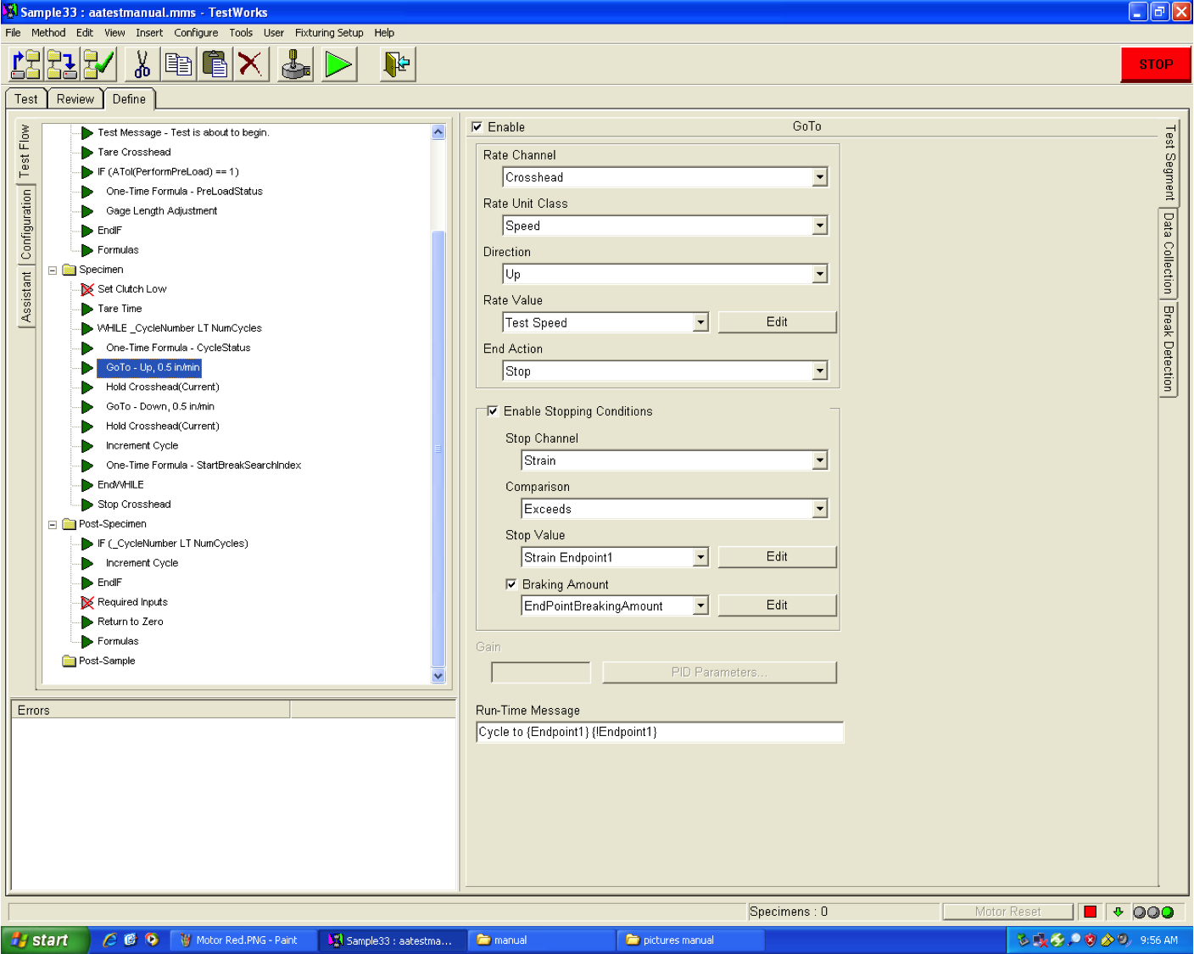This screenshot has height=954, width=1194.
Task: Click the folder with green checkmark icon
Action: coord(98,64)
